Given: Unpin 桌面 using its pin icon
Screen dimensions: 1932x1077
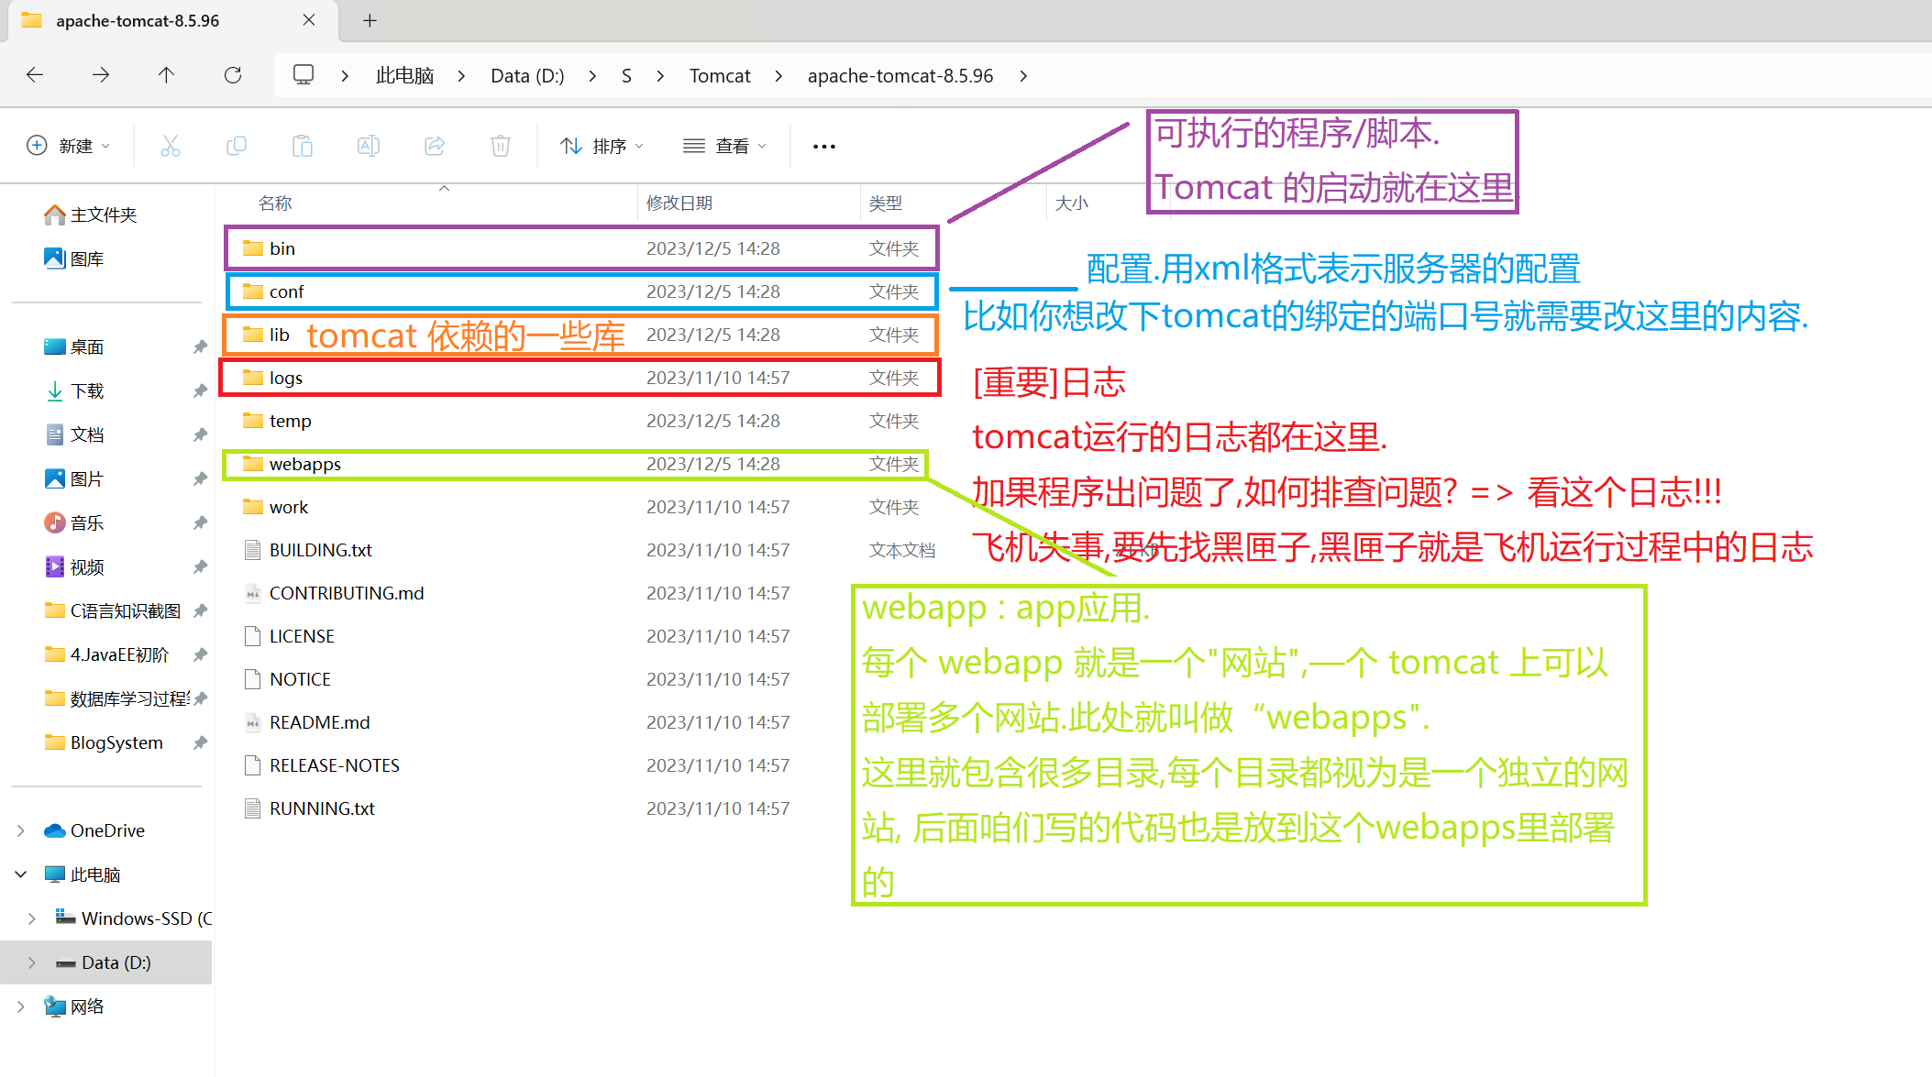Looking at the screenshot, I should (x=200, y=346).
